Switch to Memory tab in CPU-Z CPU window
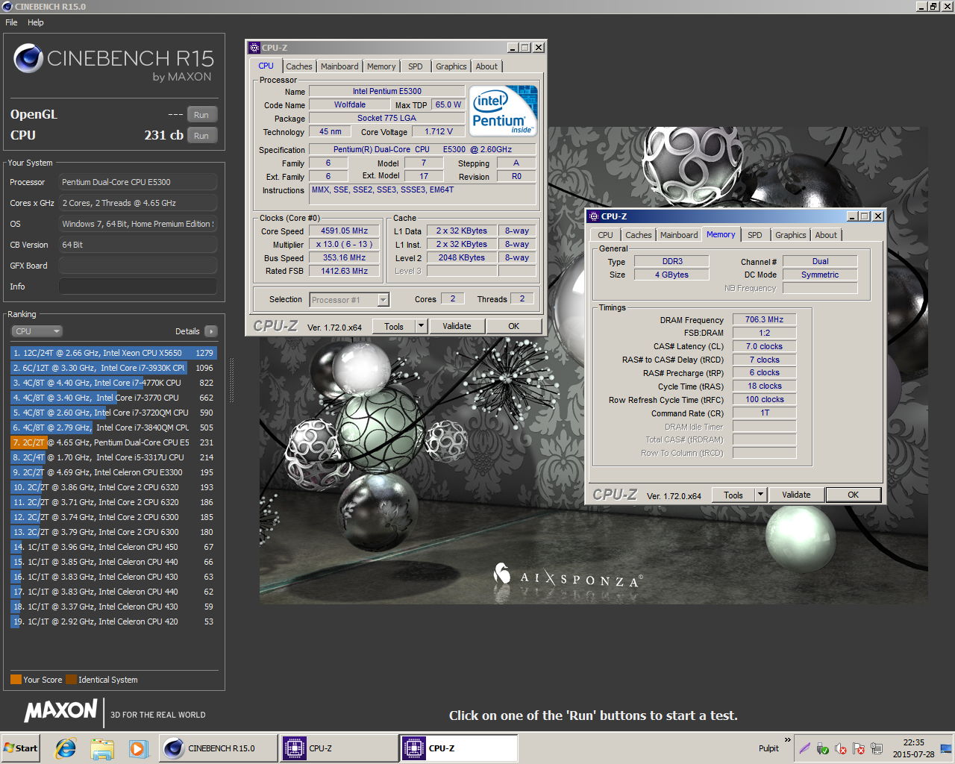The image size is (955, 764). pos(381,66)
